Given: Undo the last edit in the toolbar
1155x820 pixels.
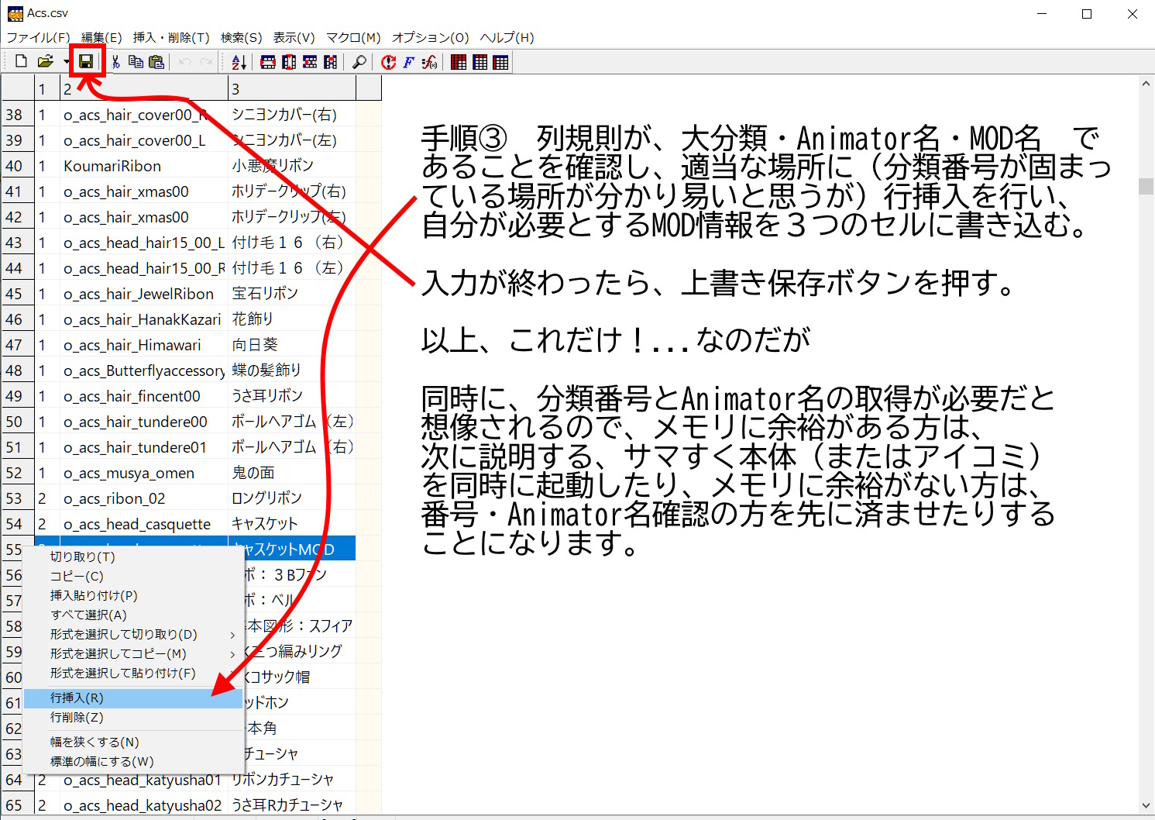Looking at the screenshot, I should [184, 62].
